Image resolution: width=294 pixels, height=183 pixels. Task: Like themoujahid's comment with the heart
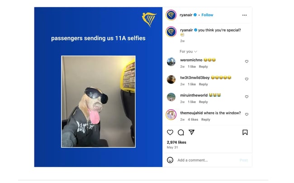click(x=247, y=114)
